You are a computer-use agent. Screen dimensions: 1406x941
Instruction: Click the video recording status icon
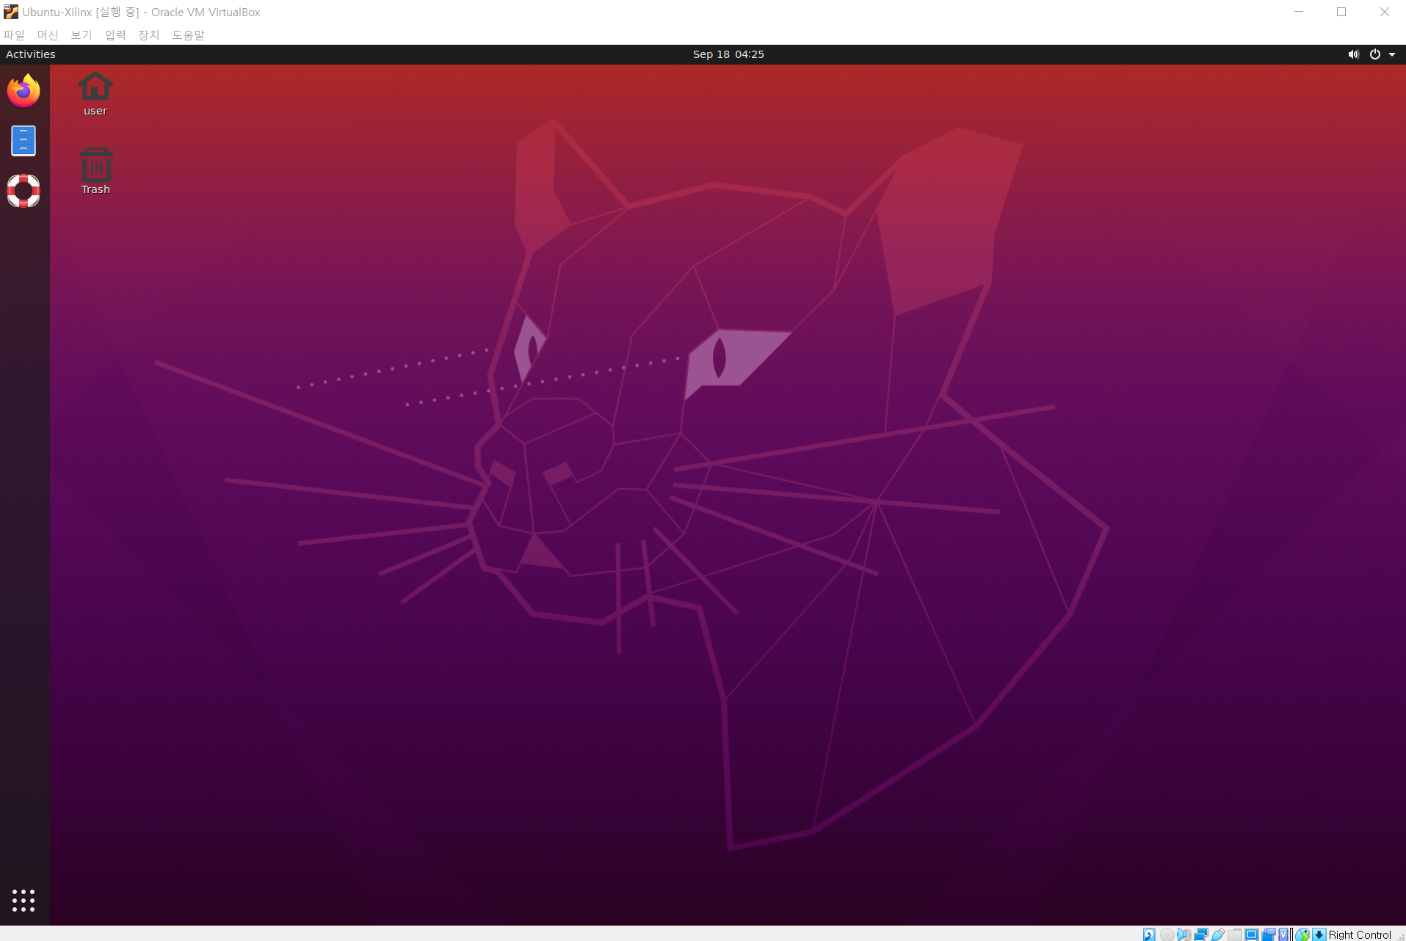tap(1268, 934)
